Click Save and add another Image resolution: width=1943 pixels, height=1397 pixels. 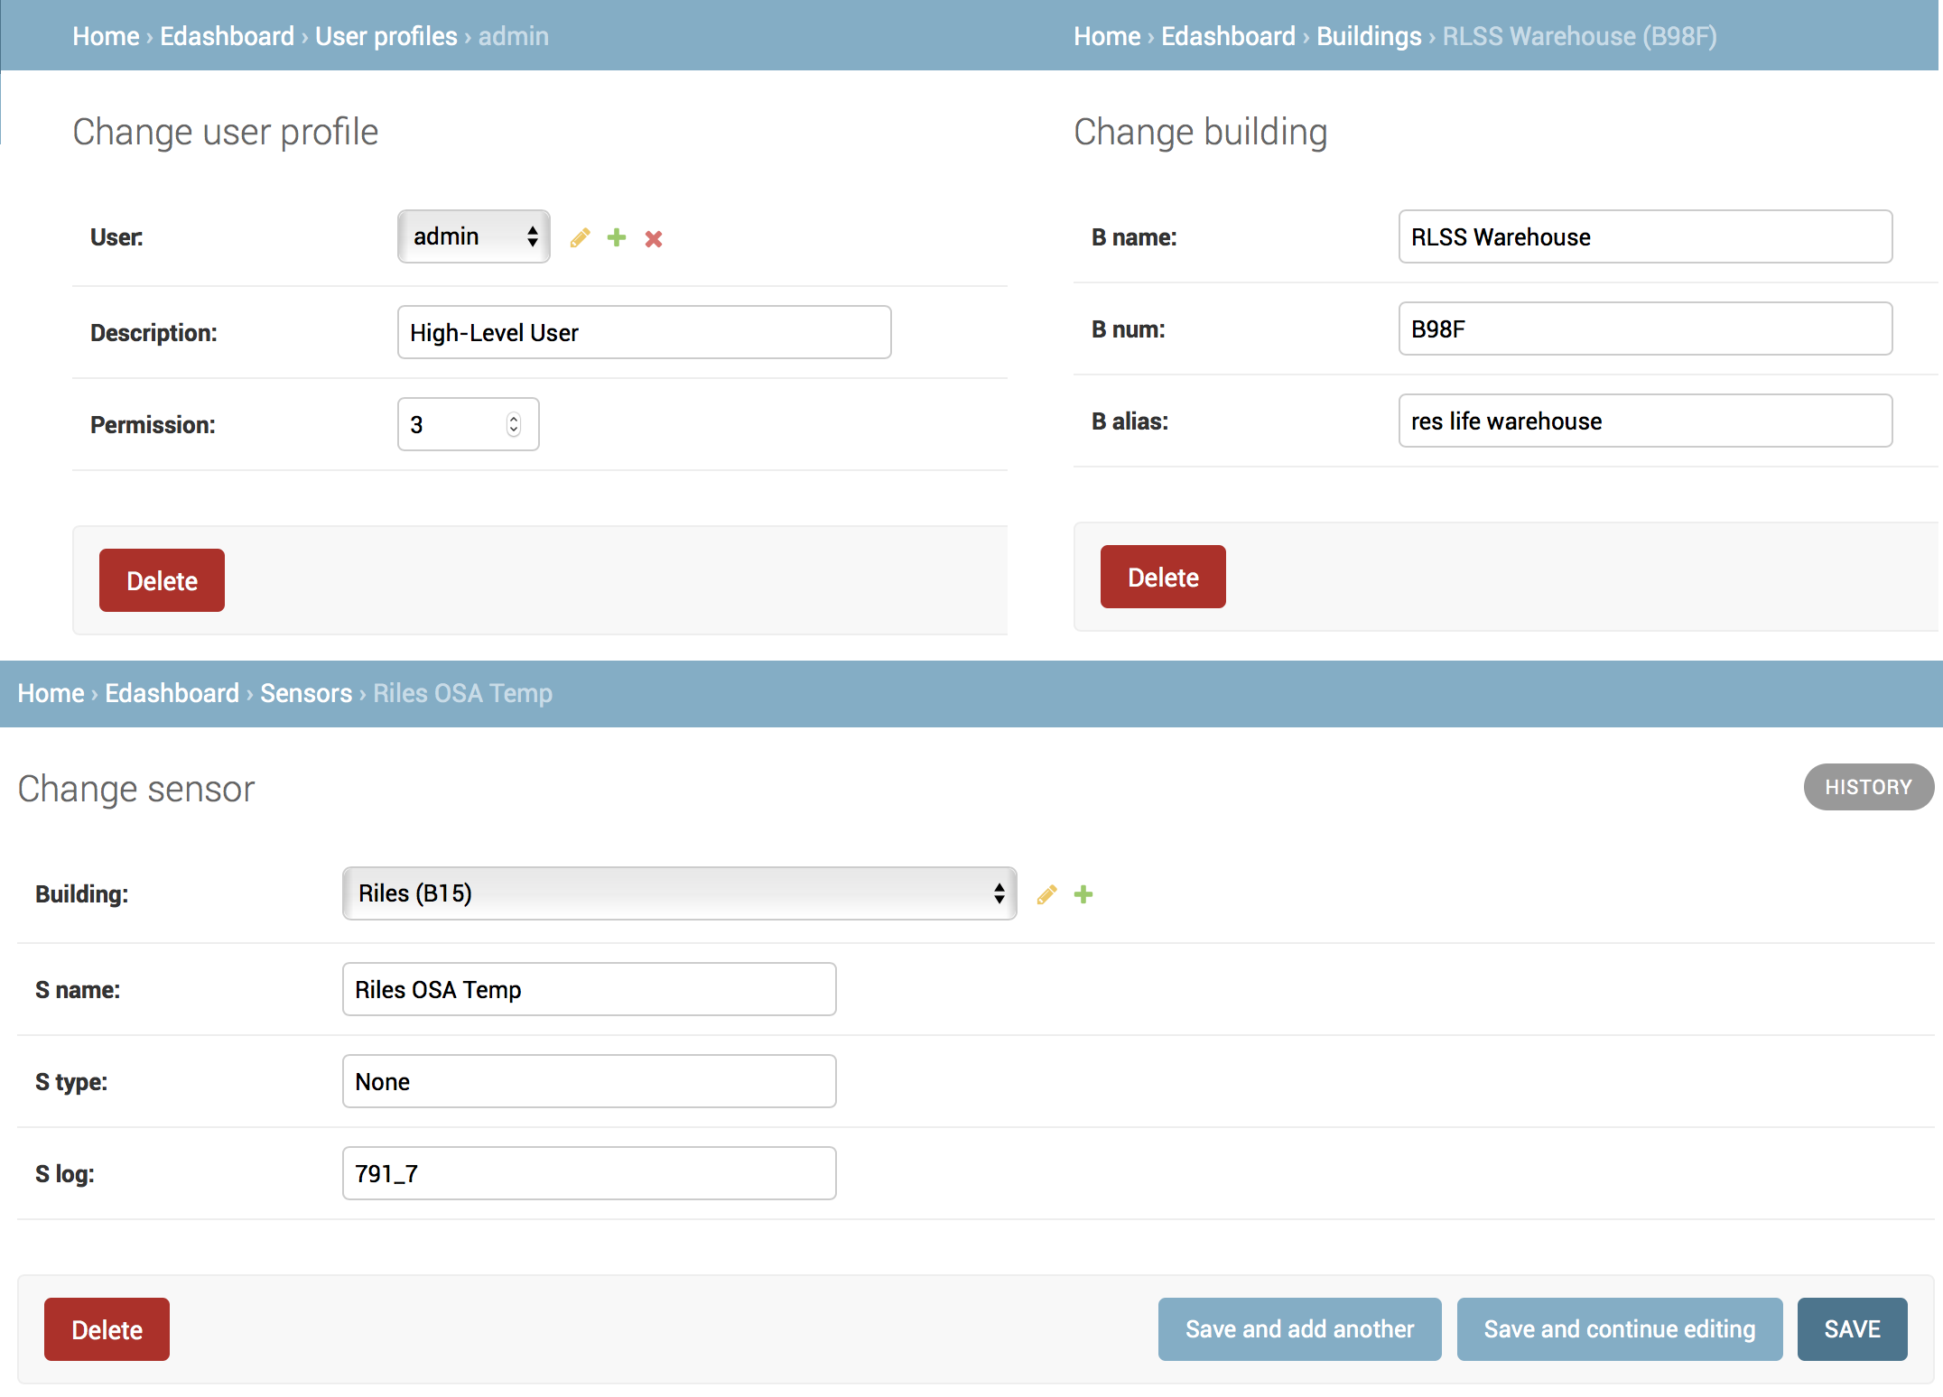click(1299, 1329)
